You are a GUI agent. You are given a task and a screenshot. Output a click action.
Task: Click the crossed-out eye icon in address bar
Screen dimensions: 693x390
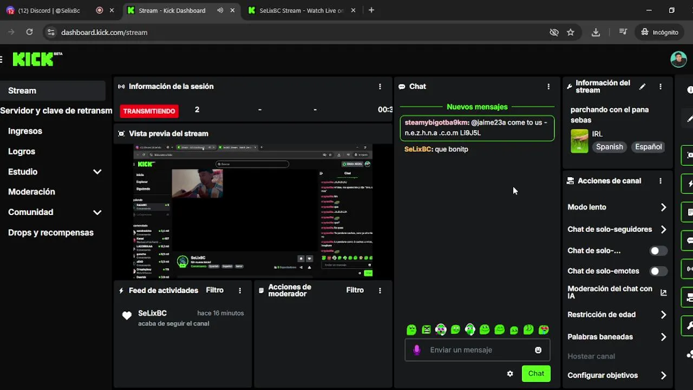click(554, 32)
